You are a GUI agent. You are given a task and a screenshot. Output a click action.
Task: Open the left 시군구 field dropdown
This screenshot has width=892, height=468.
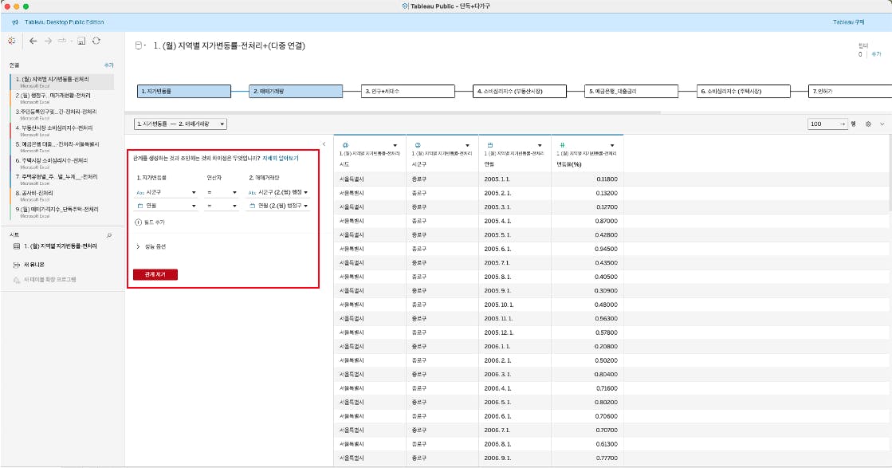(x=166, y=192)
